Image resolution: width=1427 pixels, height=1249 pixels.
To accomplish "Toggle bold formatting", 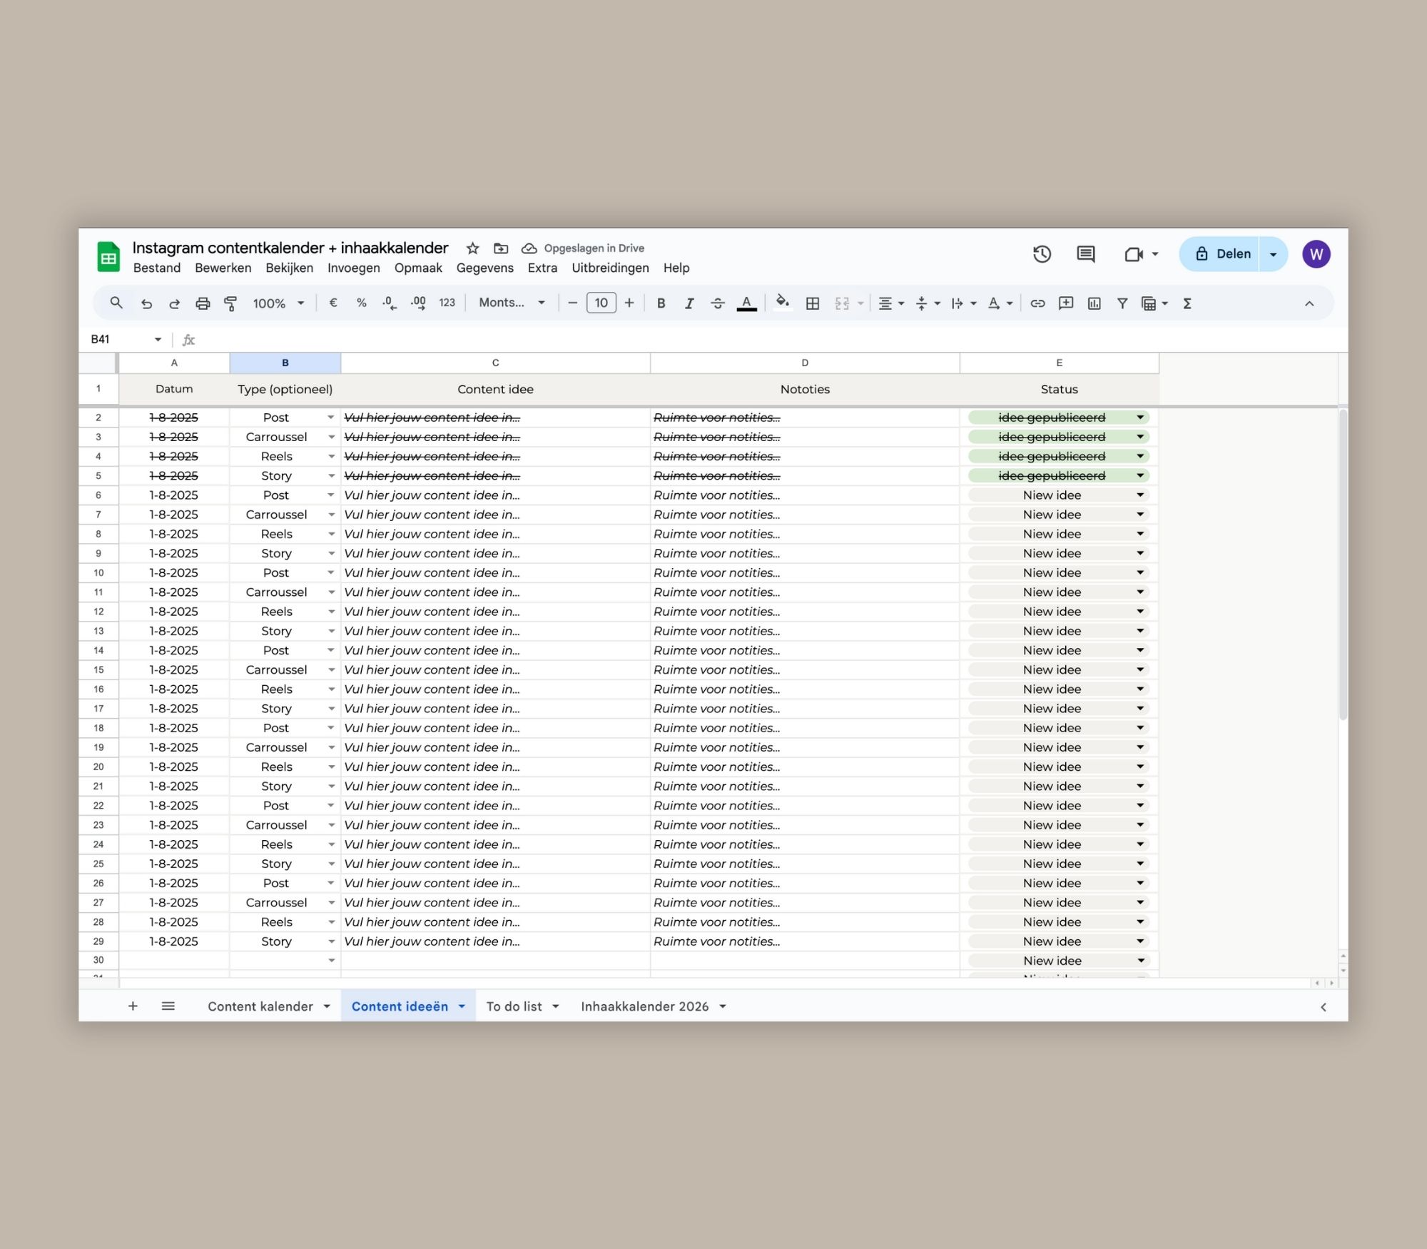I will point(661,303).
